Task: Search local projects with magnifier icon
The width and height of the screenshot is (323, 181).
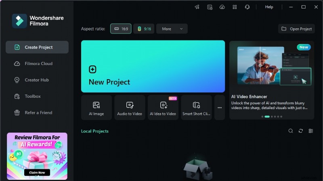Action: pyautogui.click(x=291, y=131)
